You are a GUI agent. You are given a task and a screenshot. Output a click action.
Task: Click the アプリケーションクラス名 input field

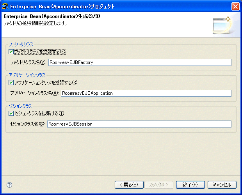[146, 93]
